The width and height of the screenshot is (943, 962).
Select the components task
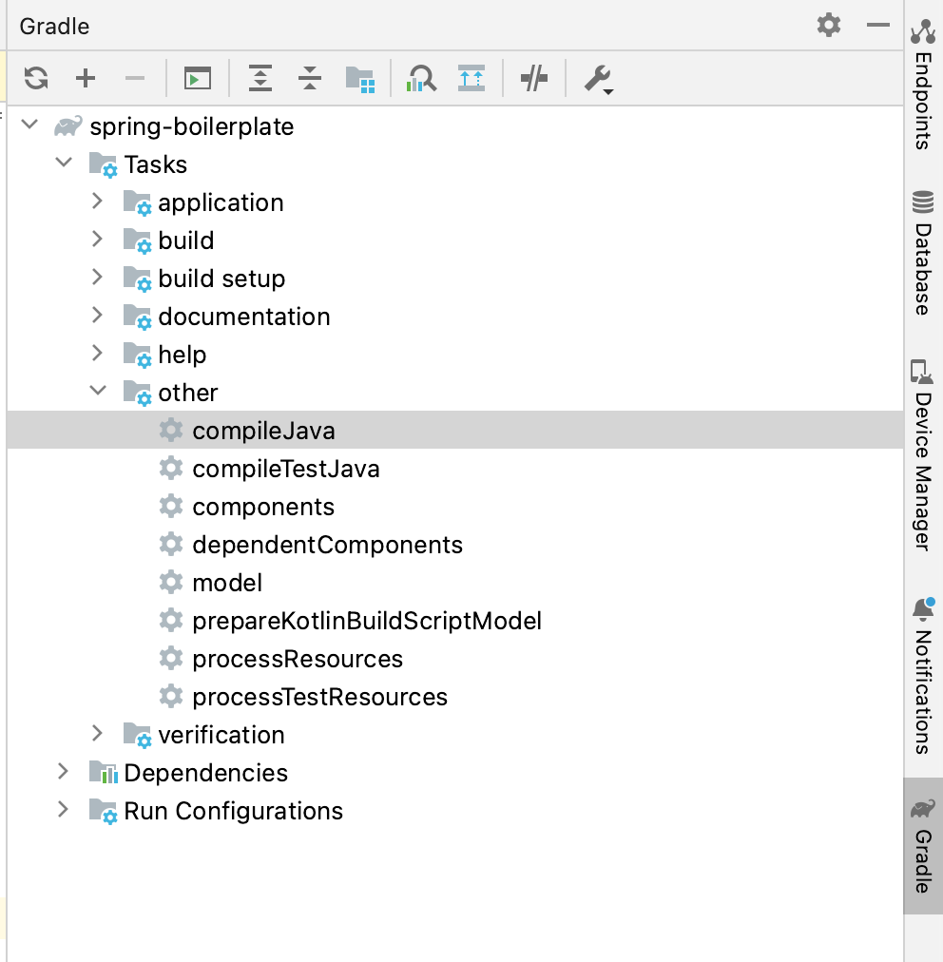tap(454, 506)
